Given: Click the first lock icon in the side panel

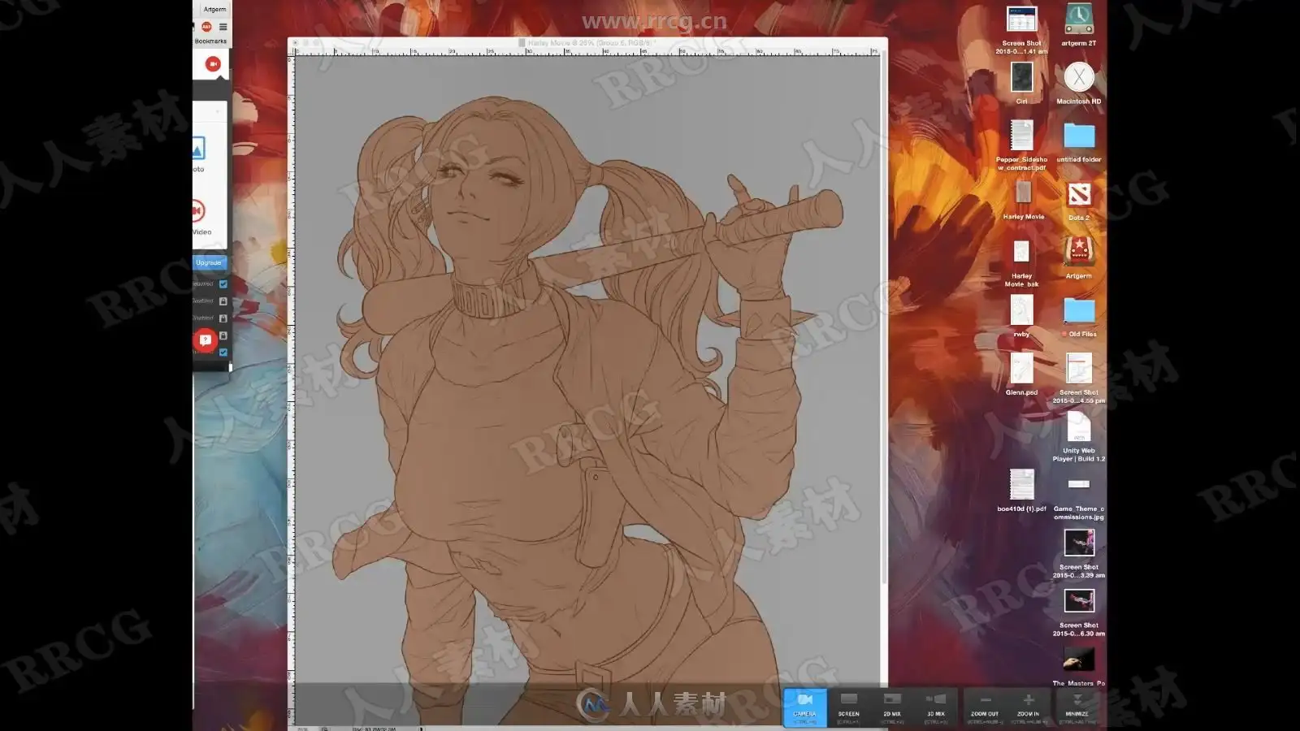Looking at the screenshot, I should pyautogui.click(x=223, y=301).
